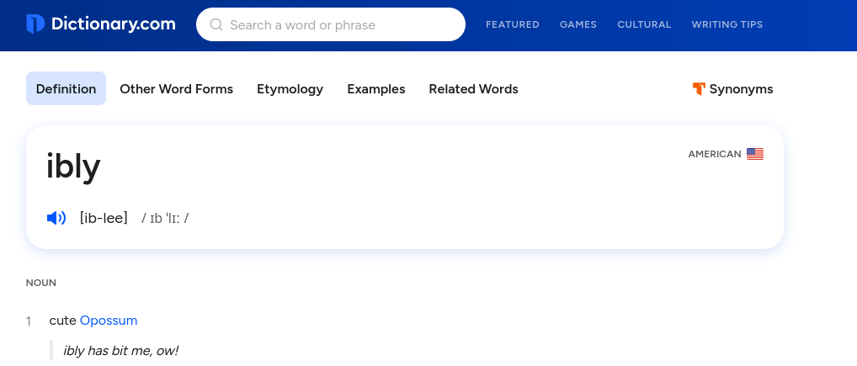The width and height of the screenshot is (857, 366).
Task: Click the [ib-lee] phonetic spelling
Action: click(x=104, y=219)
